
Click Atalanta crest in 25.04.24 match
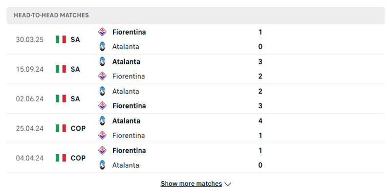coord(102,121)
